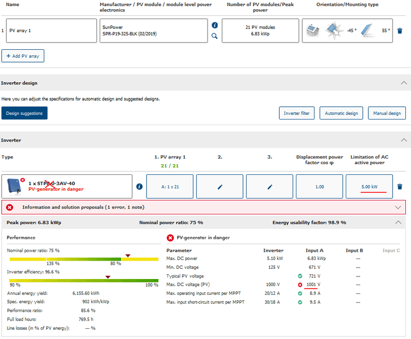Click the pencil edit icon in column 3
Image resolution: width=411 pixels, height=339 pixels.
tap(270, 187)
